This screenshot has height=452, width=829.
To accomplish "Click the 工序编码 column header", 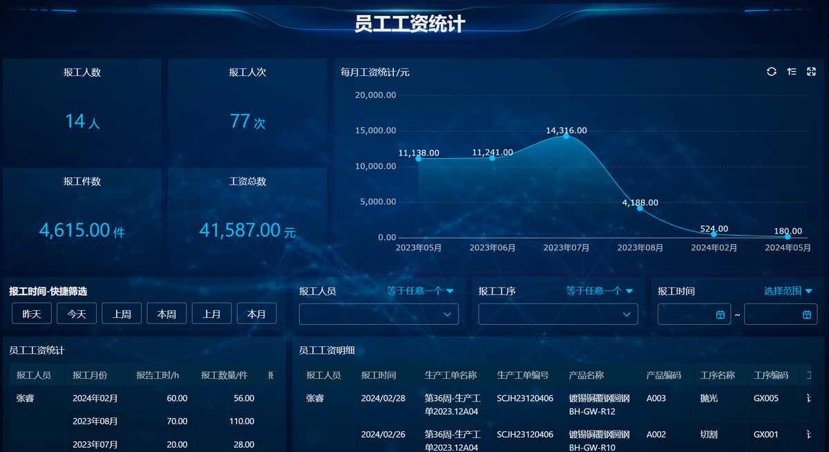I will pos(771,375).
